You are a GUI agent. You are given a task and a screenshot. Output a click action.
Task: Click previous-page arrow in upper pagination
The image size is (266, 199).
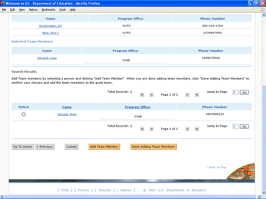pyautogui.click(x=151, y=95)
